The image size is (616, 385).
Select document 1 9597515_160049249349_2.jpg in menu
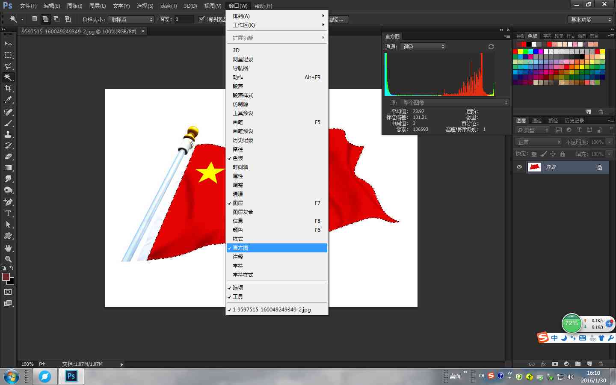tap(277, 310)
